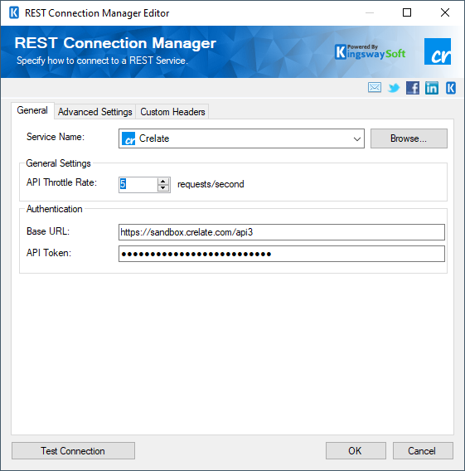
Task: Click the 'requests/second' label
Action: coord(211,184)
